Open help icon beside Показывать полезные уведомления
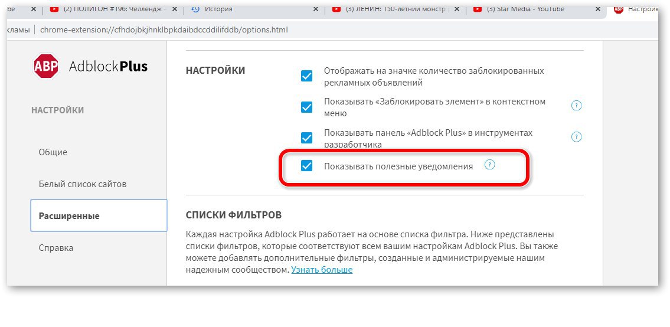670x327 pixels. (490, 165)
